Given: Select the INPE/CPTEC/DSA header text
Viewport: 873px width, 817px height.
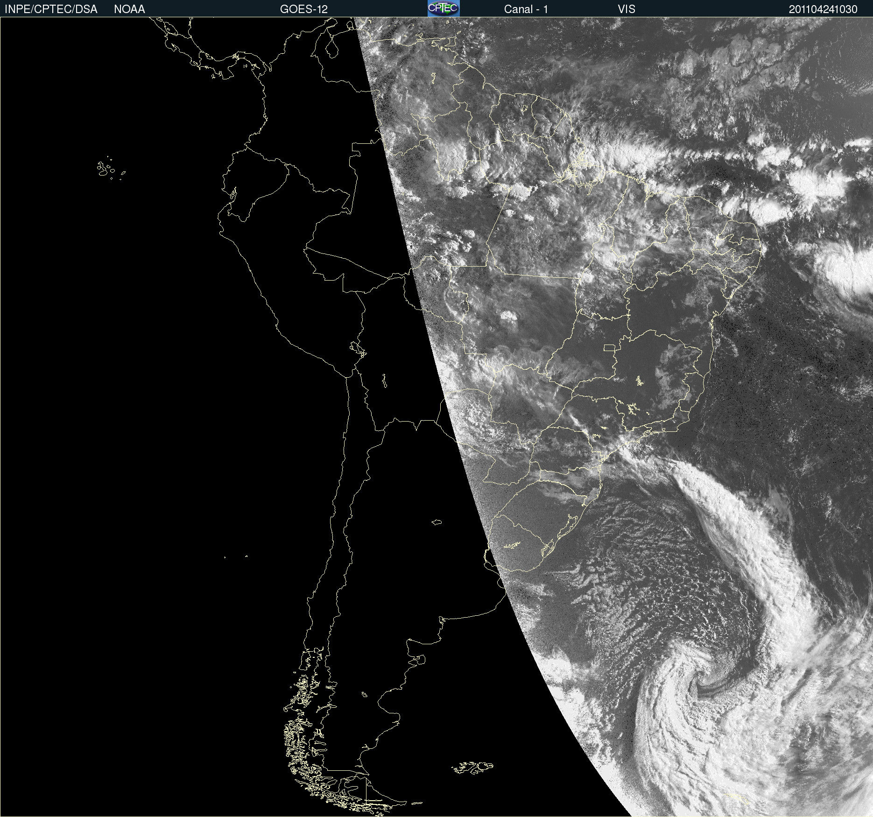Looking at the screenshot, I should click(51, 9).
